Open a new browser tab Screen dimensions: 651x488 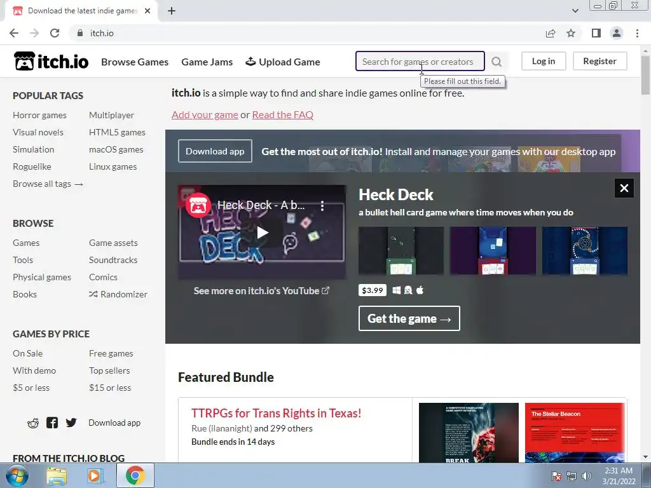172,11
